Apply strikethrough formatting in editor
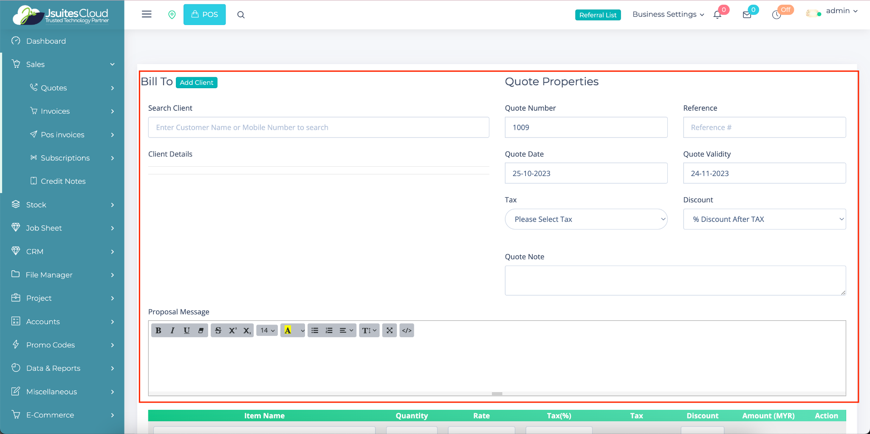The width and height of the screenshot is (870, 434). pos(218,330)
